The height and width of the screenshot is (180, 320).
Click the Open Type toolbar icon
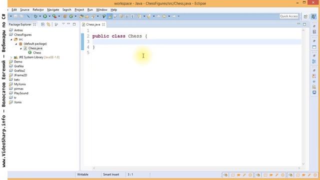(x=81, y=16)
